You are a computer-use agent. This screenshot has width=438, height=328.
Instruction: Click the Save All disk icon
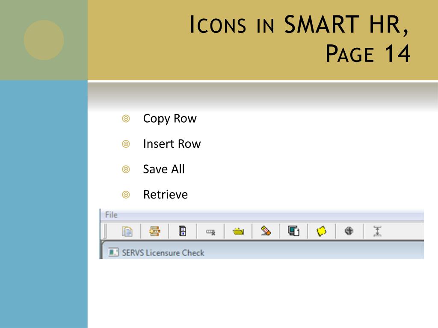pyautogui.click(x=182, y=231)
